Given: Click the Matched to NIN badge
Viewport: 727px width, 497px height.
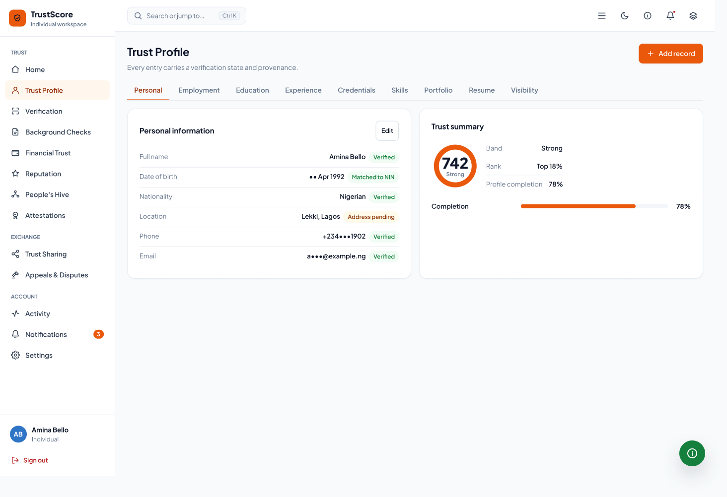Looking at the screenshot, I should 373,177.
